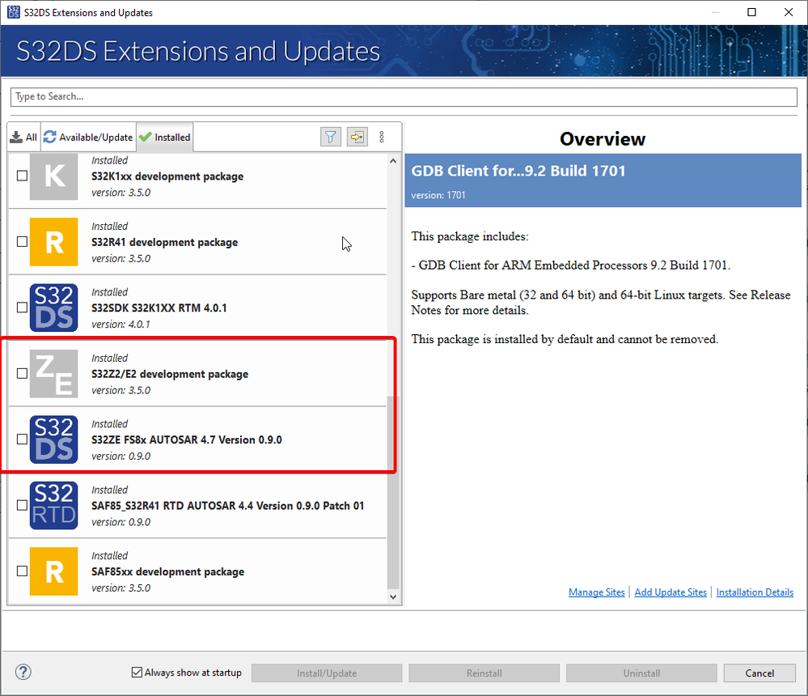This screenshot has width=808, height=696.
Task: Select S32K1xx development package title
Action: click(x=167, y=176)
